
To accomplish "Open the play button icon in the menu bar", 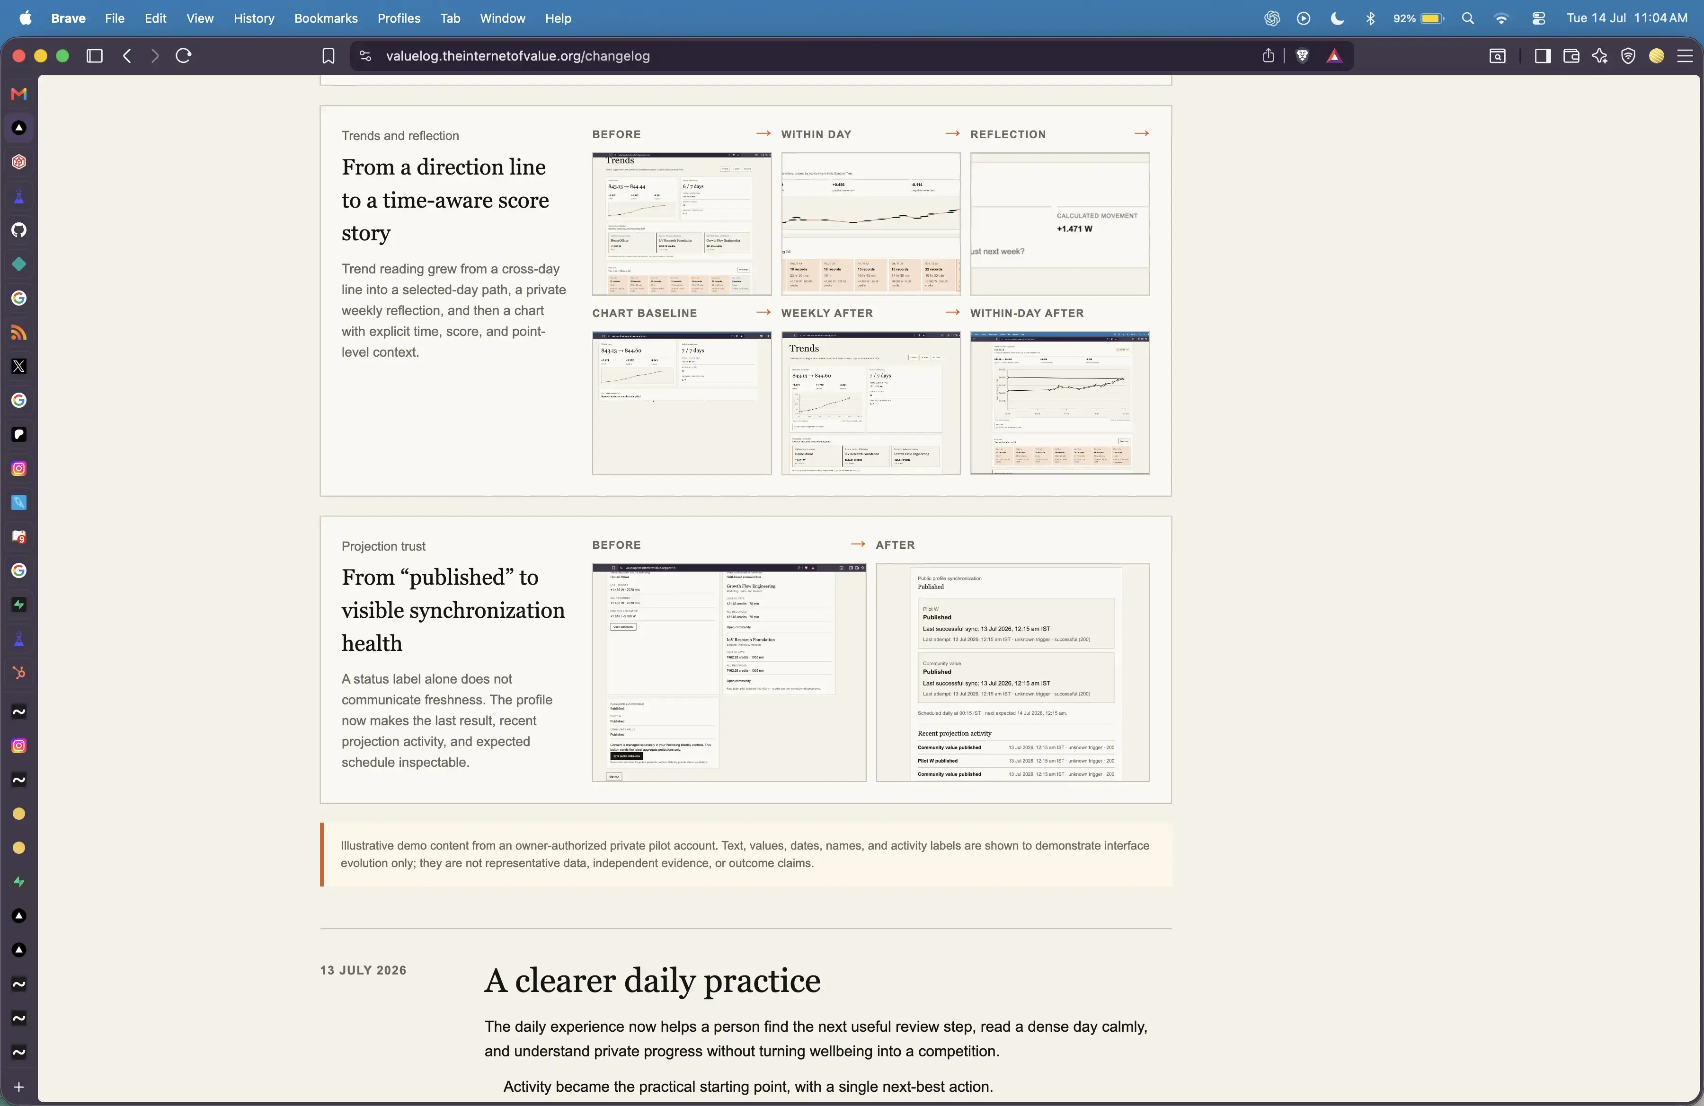I will point(1304,18).
